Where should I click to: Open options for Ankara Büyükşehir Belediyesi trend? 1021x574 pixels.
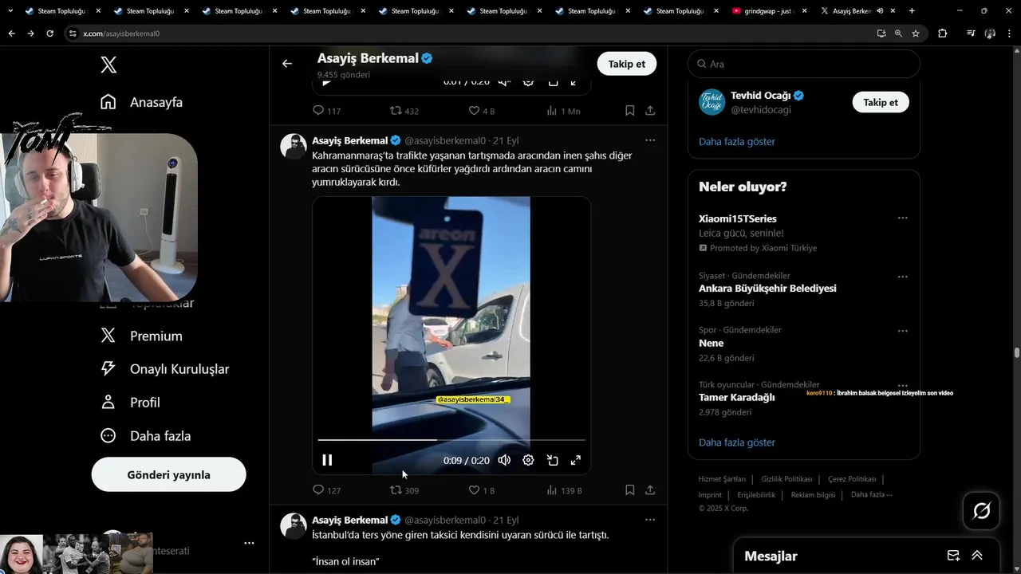[x=902, y=277]
